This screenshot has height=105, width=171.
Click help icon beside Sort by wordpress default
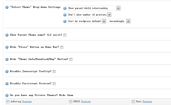pos(65,21)
